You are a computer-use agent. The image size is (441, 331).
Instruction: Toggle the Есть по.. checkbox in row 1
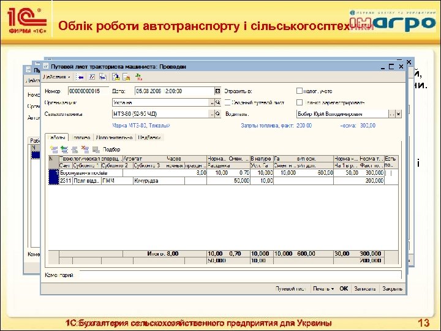[388, 173]
